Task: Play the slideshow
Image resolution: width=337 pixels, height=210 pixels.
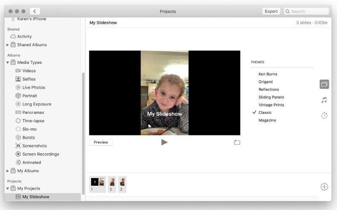Action: [x=164, y=142]
